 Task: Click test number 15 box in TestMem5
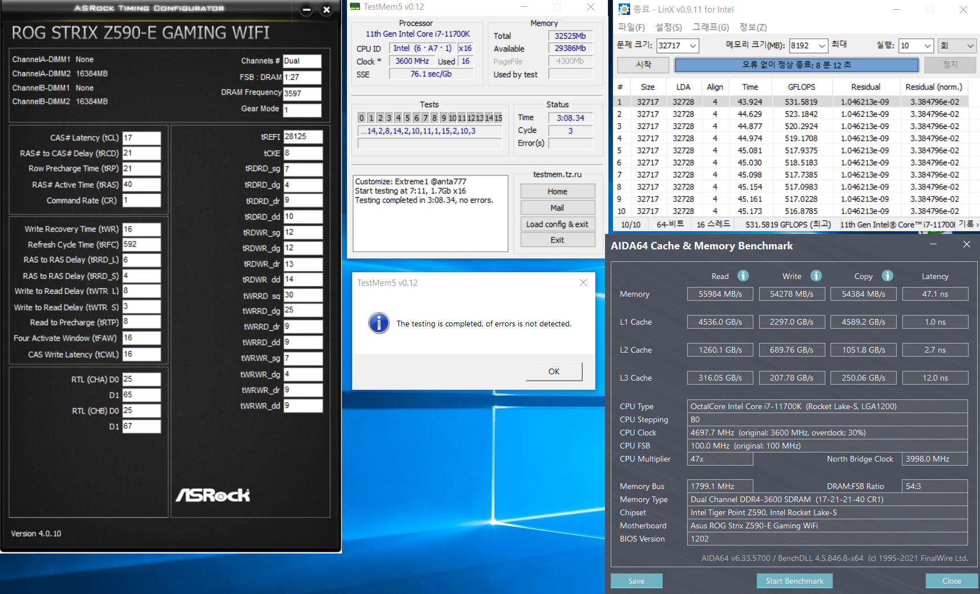coord(498,118)
